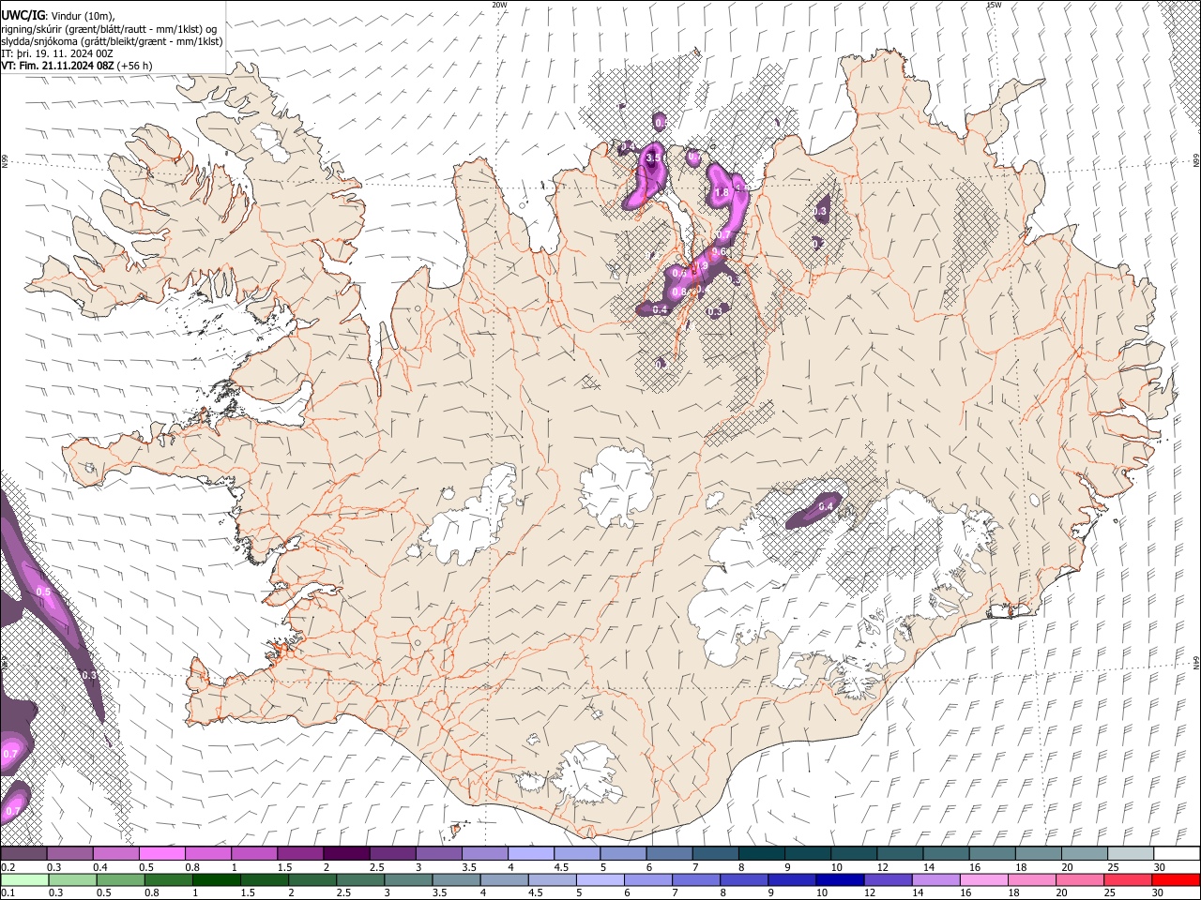Image resolution: width=1201 pixels, height=900 pixels.
Task: Click the white swatch labeled 30 in the upper legend row
Action: point(1177,854)
